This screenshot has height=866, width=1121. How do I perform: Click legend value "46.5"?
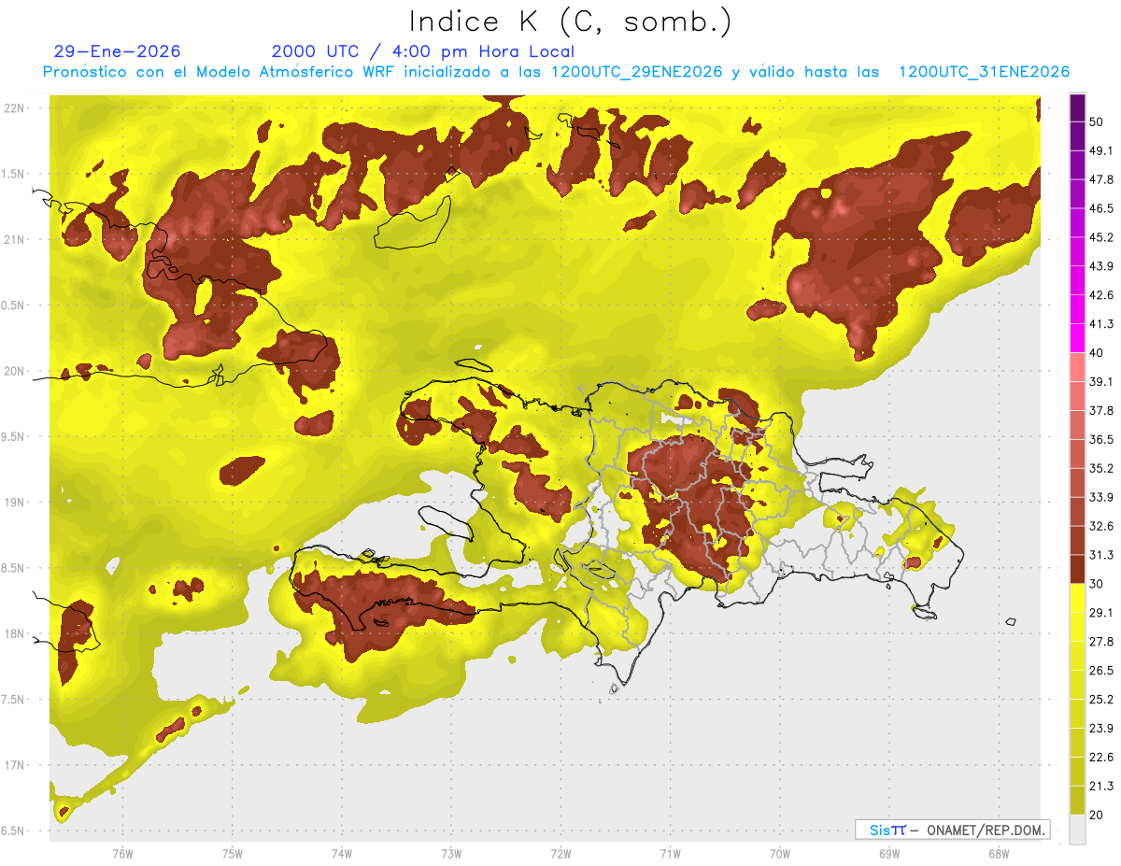click(x=1101, y=208)
